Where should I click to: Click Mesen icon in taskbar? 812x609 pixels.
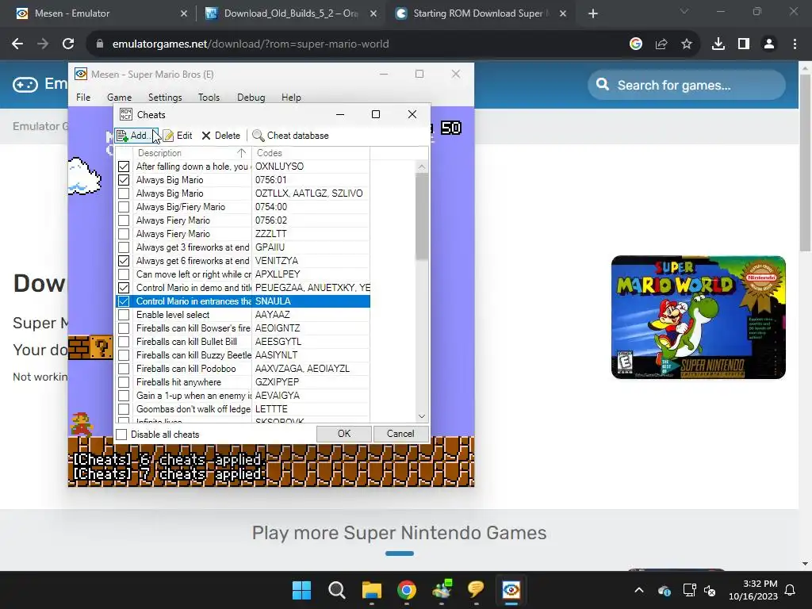click(x=511, y=590)
